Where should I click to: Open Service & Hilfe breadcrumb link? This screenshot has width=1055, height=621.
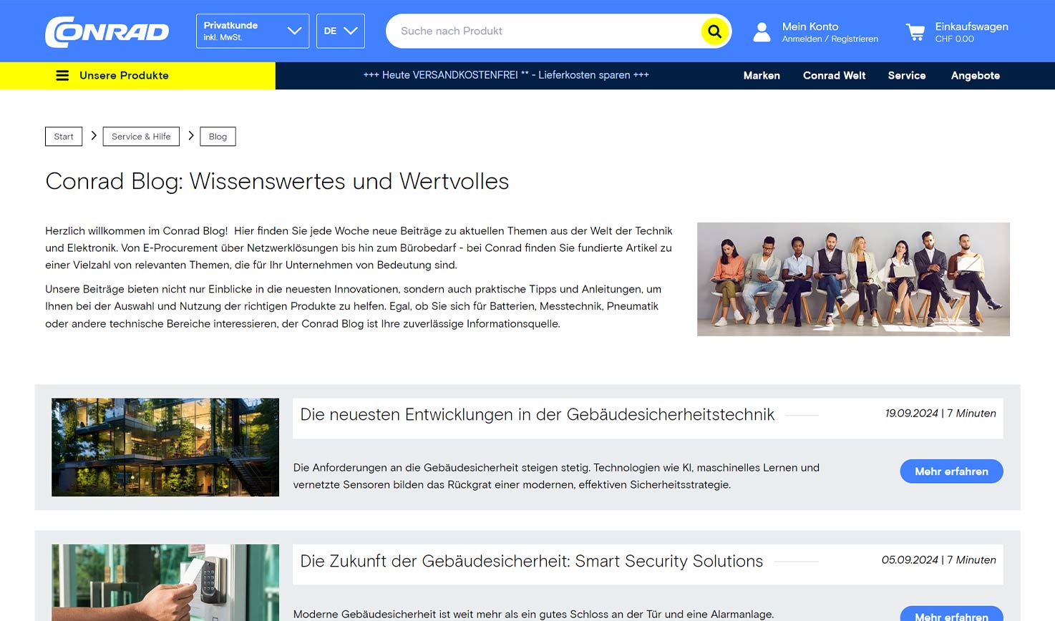[140, 136]
